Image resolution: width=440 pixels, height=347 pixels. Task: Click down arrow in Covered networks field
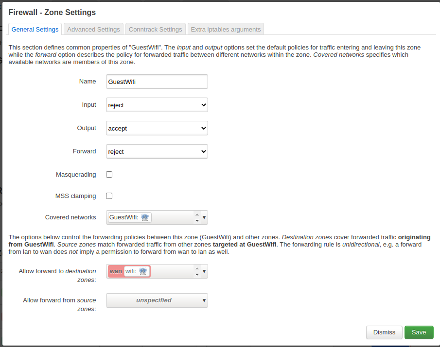pos(197,221)
